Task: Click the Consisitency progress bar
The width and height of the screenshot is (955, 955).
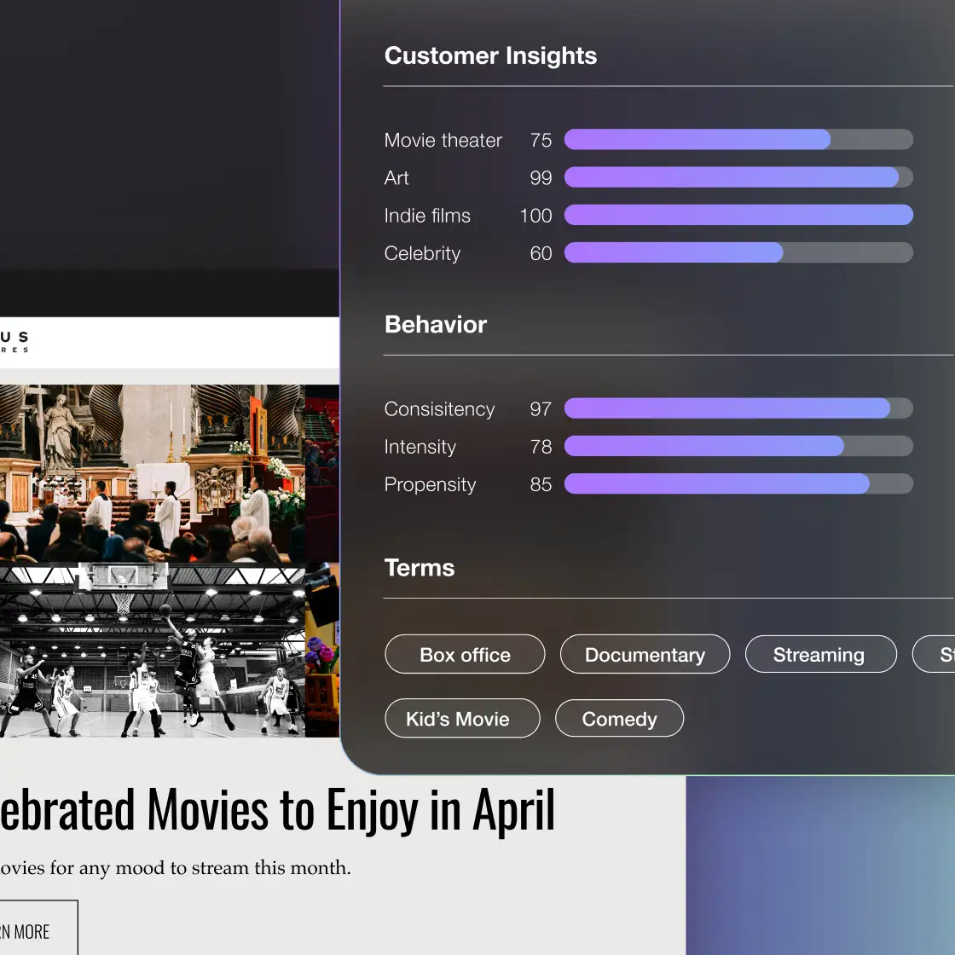Action: coord(738,408)
